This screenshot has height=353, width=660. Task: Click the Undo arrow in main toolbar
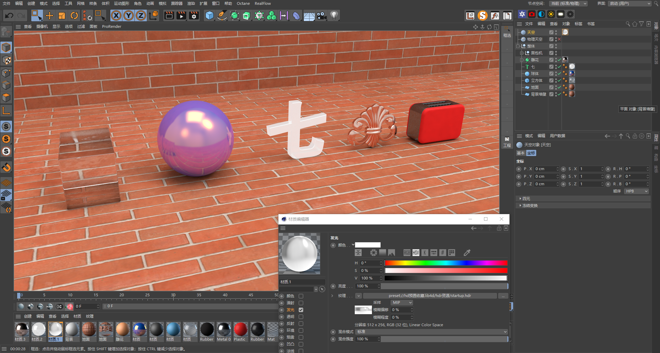coord(9,15)
